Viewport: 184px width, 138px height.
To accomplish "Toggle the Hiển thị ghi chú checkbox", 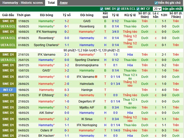I will pyautogui.click(x=156, y=3).
